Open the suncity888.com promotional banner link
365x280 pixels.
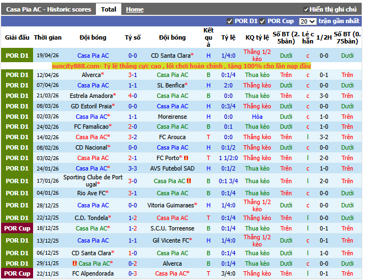pos(181,66)
